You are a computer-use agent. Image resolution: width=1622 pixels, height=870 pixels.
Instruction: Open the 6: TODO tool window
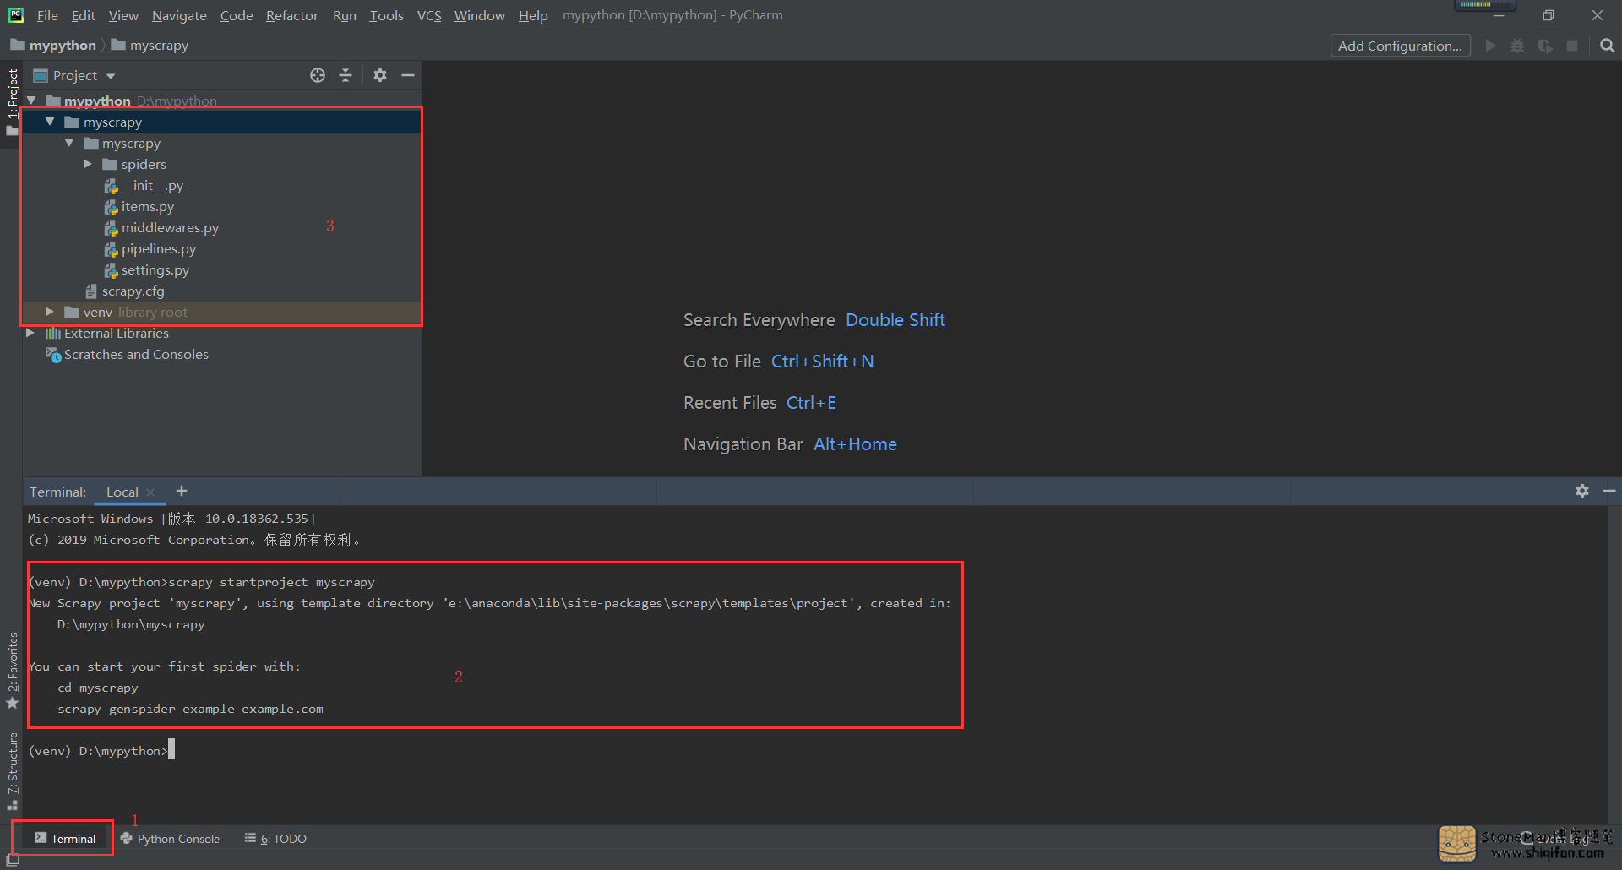click(x=275, y=838)
